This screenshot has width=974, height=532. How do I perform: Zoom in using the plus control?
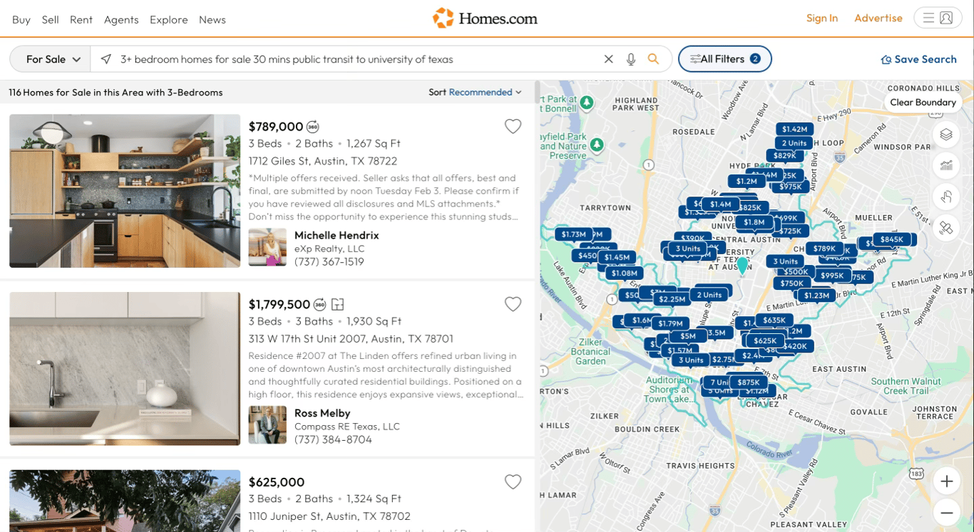click(947, 481)
